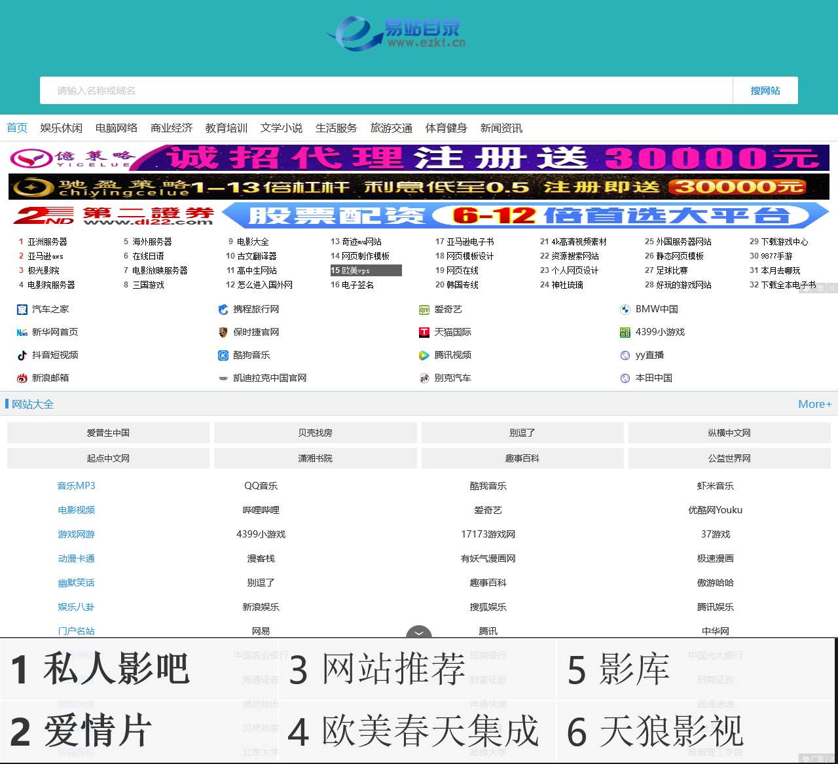838x764 pixels.
Task: Click the 携程旅行网 icon
Action: click(x=223, y=310)
